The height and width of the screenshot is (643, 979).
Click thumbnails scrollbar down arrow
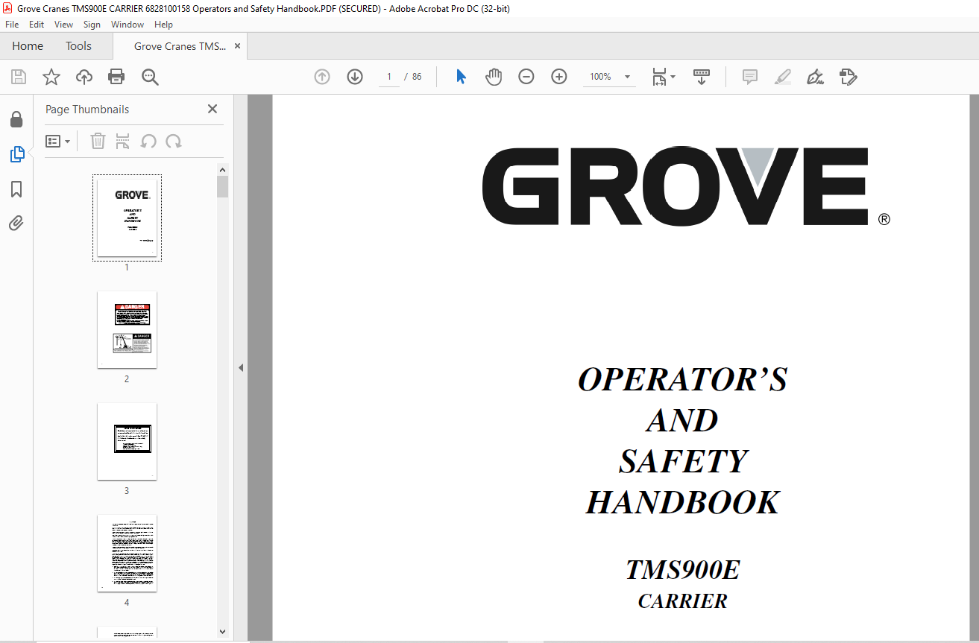[222, 631]
